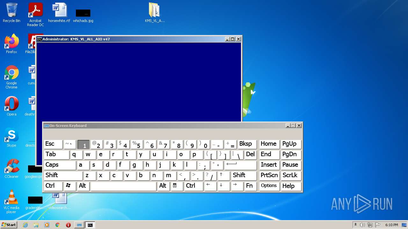Click the Windows logo key
This screenshot has height=229, width=408.
click(x=70, y=186)
